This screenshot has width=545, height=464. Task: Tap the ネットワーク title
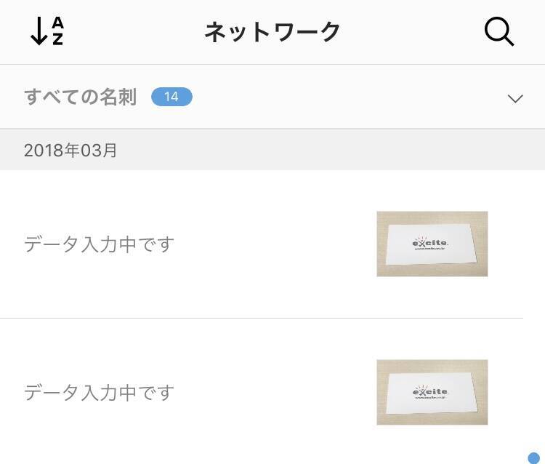point(272,32)
